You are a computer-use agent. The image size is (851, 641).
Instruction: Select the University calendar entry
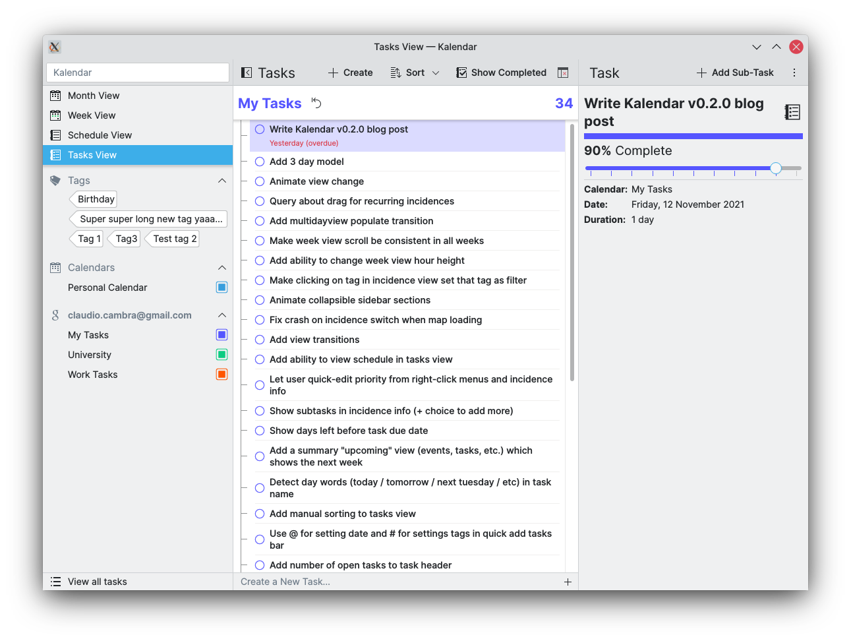[x=138, y=355]
